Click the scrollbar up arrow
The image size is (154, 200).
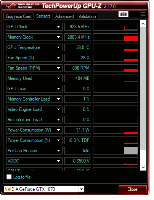pos(143,24)
